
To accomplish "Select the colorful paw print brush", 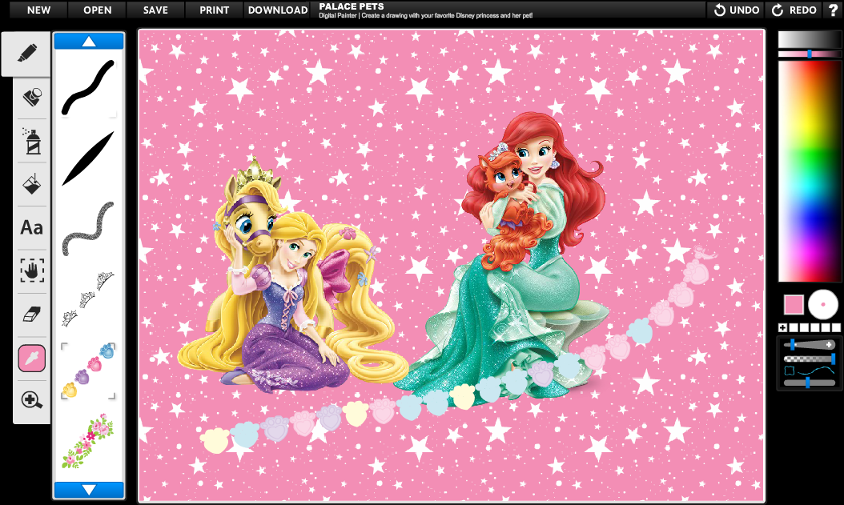I will 88,371.
